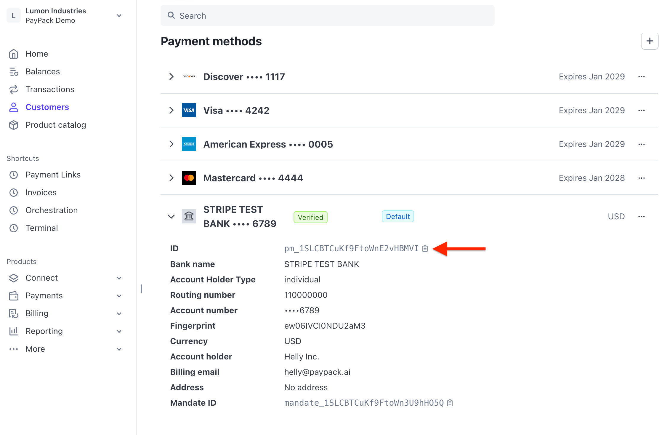Add a new payment method with the plus button
Viewport: 670px width, 435px height.
pyautogui.click(x=650, y=41)
